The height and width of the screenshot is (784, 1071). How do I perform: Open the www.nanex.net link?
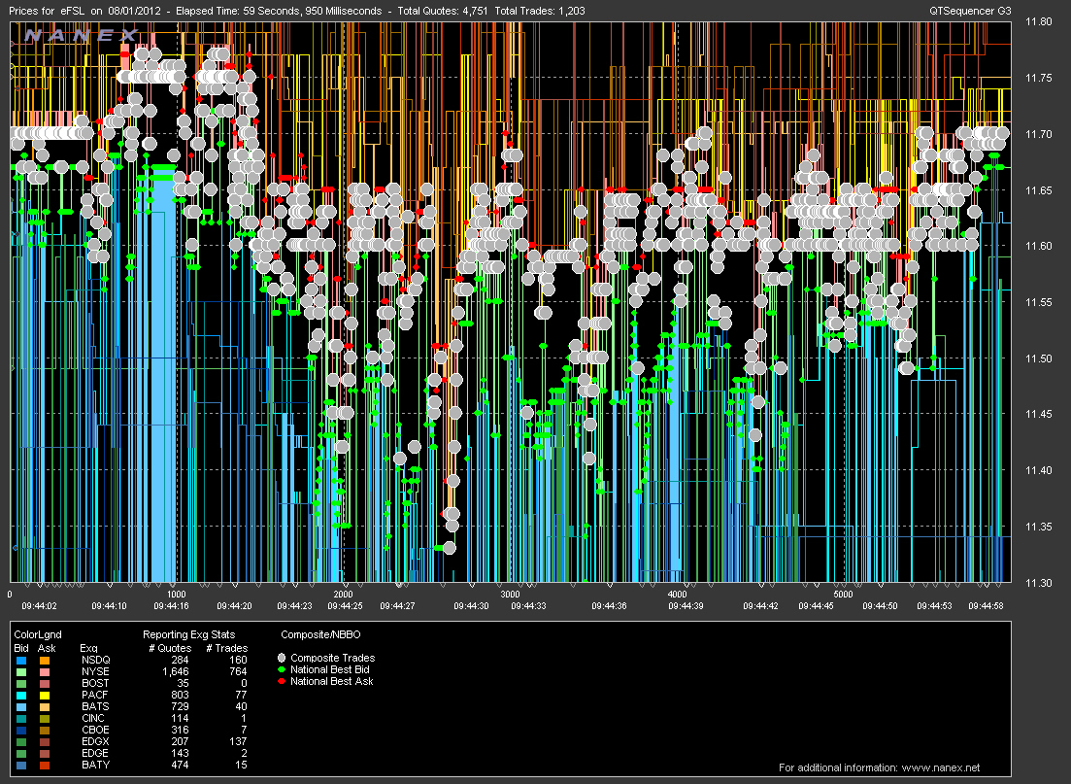coord(940,767)
